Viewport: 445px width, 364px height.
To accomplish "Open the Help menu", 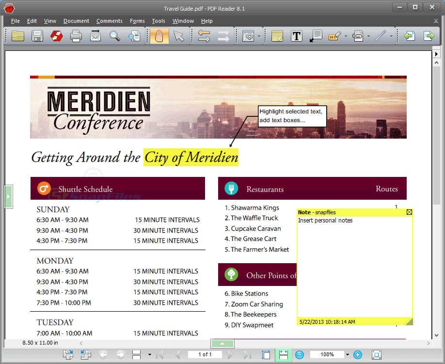I will pyautogui.click(x=207, y=21).
